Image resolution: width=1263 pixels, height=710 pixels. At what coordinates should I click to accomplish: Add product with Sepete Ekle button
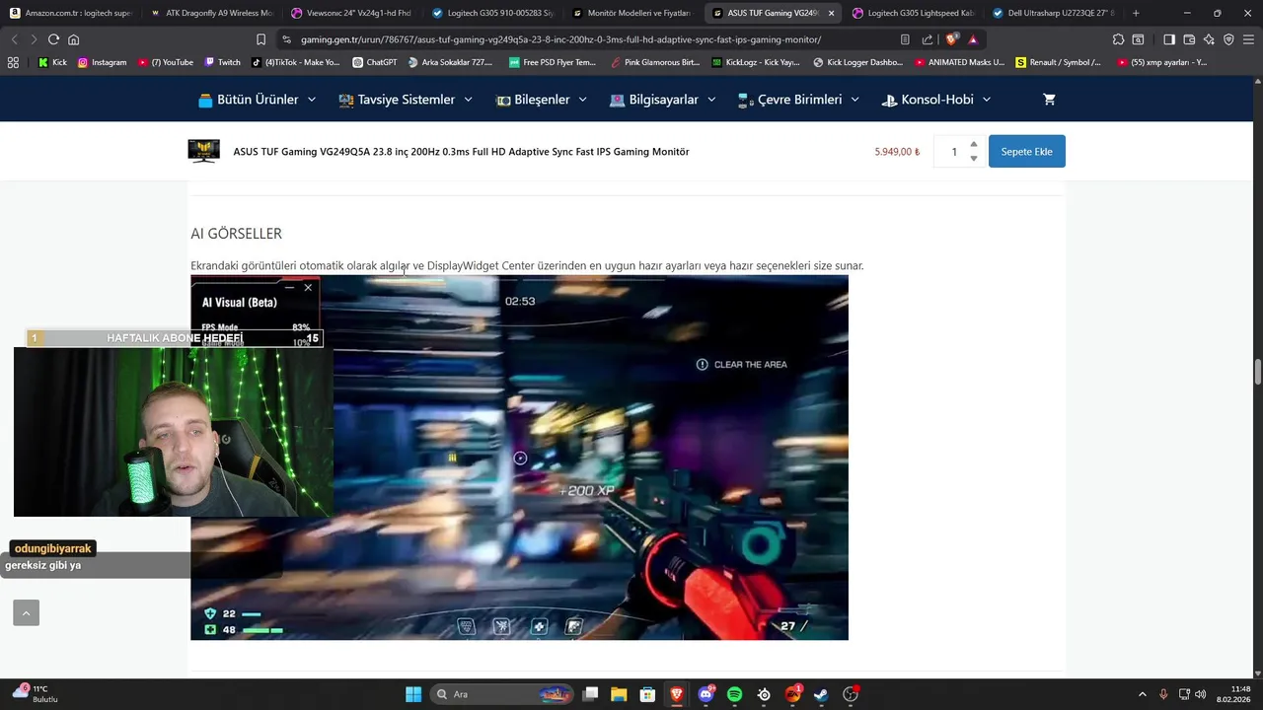click(1026, 151)
